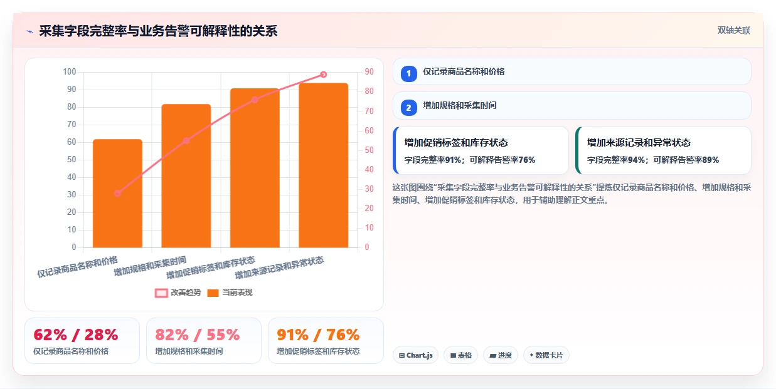776x389 pixels.
Task: Click the lightning icon beside the title
Action: coord(29,31)
